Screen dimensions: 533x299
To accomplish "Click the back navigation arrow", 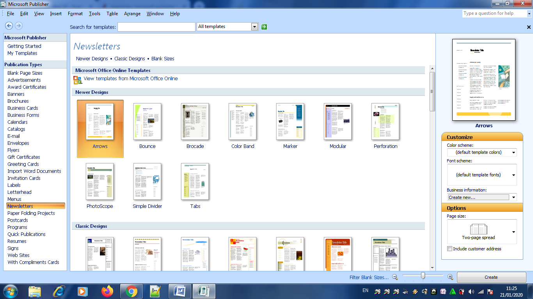I will [9, 26].
